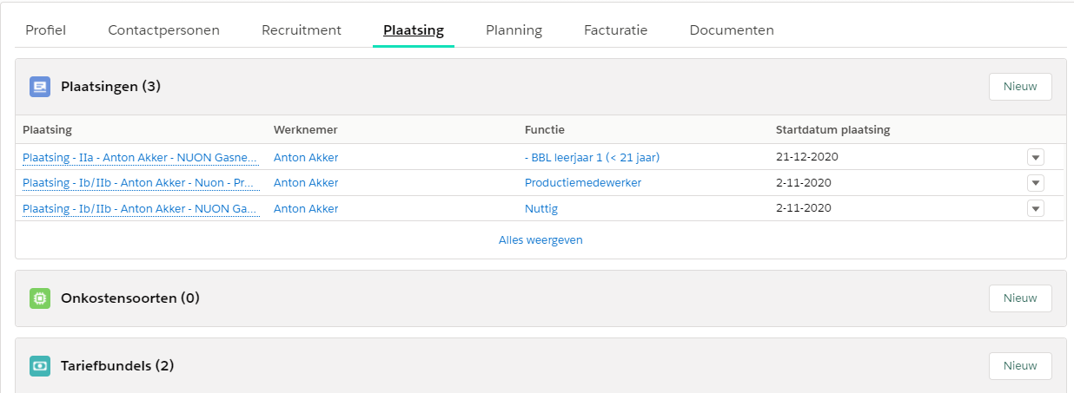Click the teal Tariefbundels section icon

[40, 366]
